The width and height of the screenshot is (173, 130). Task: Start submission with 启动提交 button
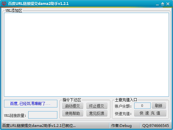pyautogui.click(x=73, y=106)
